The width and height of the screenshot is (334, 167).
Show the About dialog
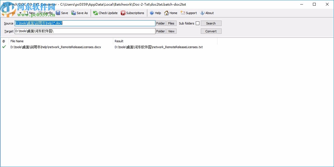[207, 13]
